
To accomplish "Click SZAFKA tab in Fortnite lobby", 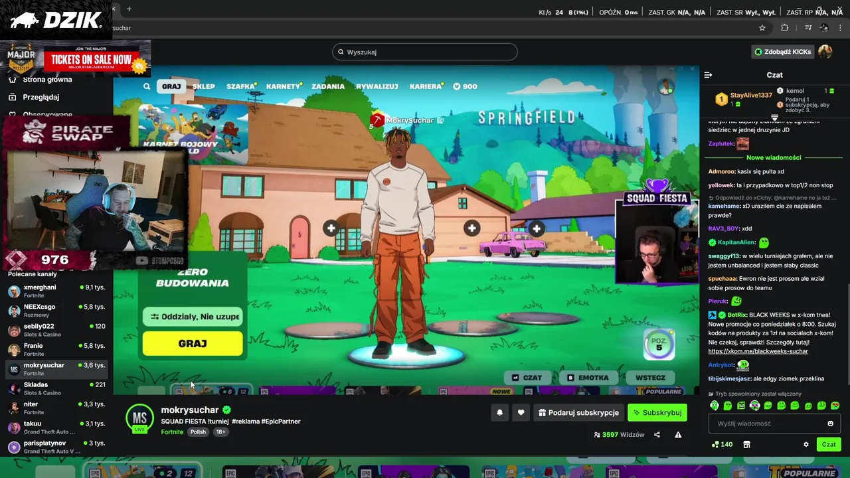I will [240, 86].
